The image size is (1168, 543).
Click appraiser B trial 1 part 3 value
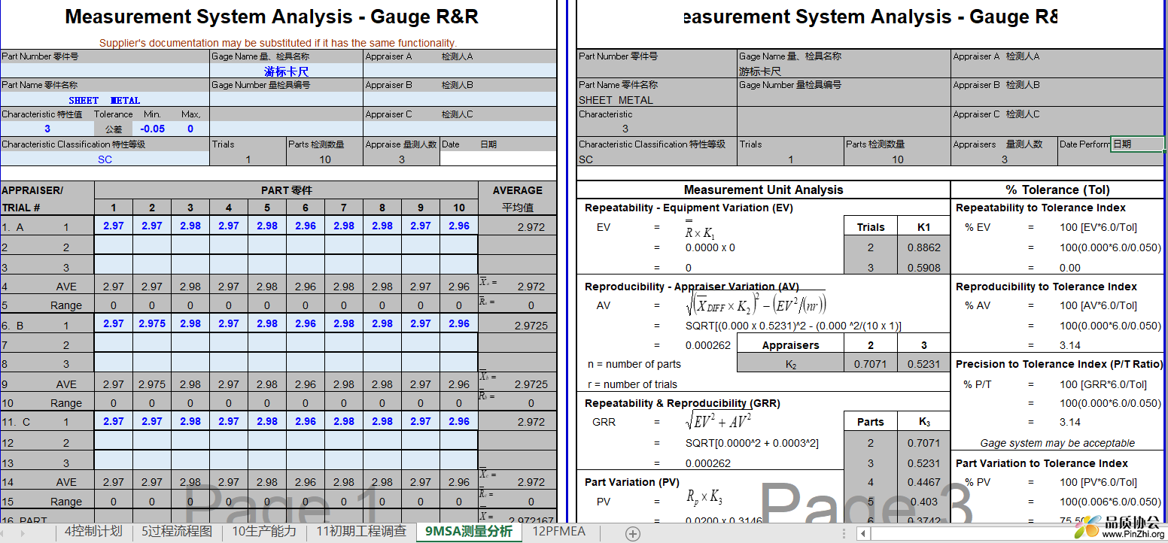[x=190, y=323]
